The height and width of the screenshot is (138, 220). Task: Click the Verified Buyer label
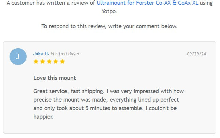(x=65, y=53)
